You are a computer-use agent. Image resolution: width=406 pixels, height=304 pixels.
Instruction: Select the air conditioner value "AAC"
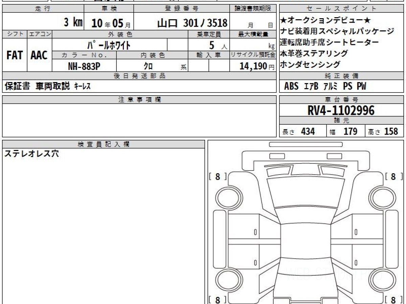(x=39, y=55)
